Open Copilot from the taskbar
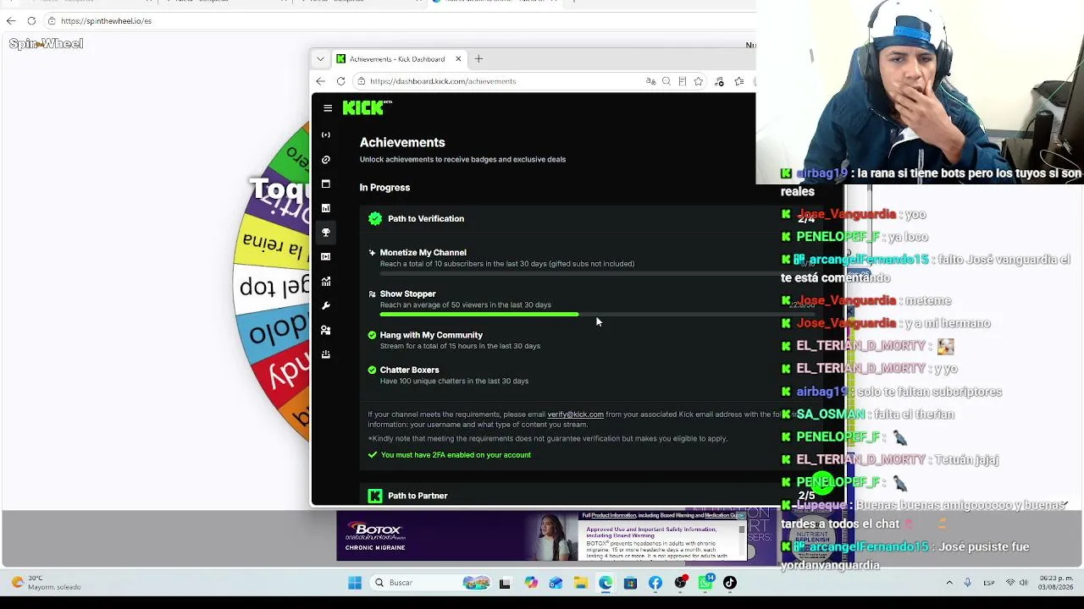 (x=531, y=583)
